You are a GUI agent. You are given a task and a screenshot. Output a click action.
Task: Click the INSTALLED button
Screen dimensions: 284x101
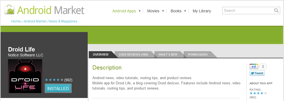coord(58,89)
